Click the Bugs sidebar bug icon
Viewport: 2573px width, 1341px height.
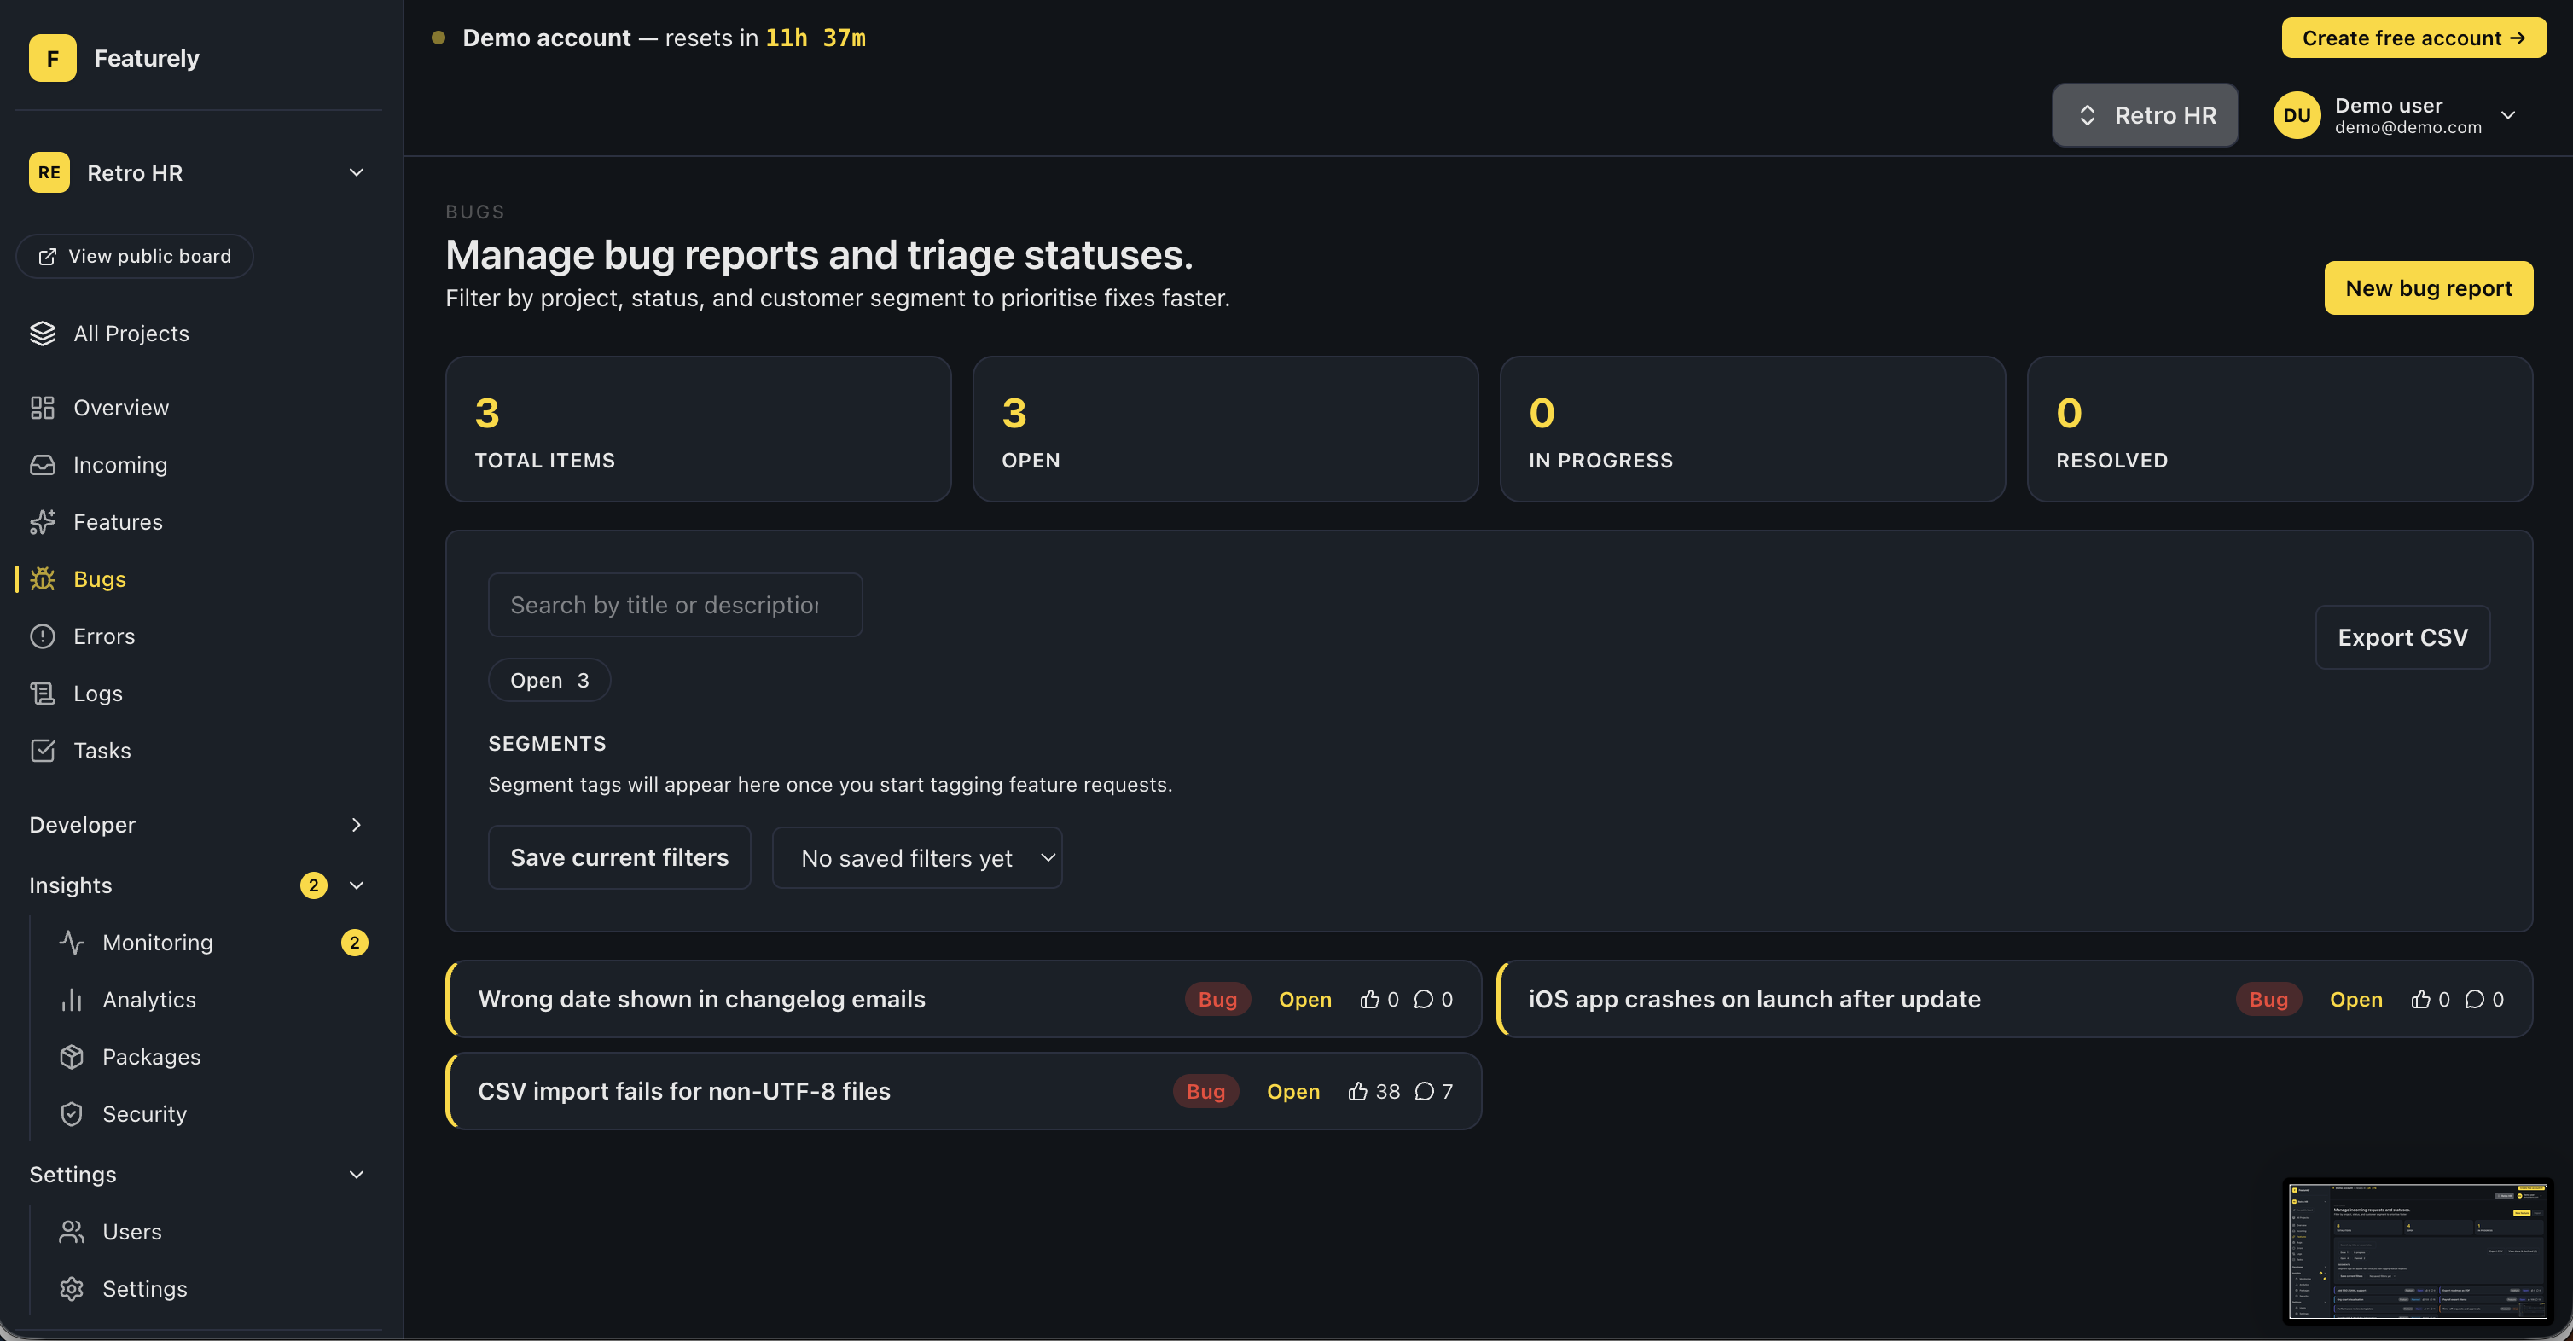42,579
